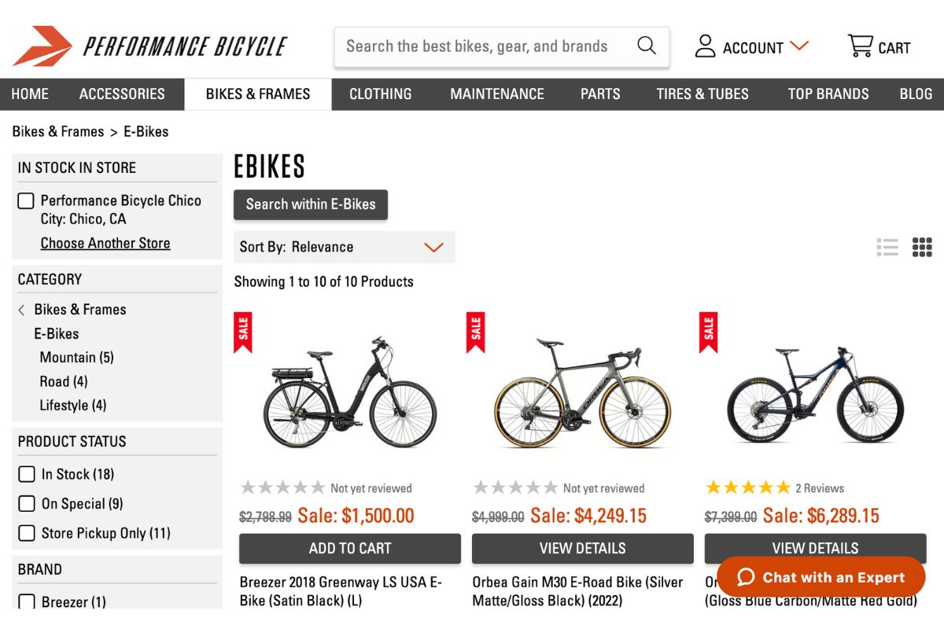
Task: Click the Choose Another Store link
Action: click(105, 243)
